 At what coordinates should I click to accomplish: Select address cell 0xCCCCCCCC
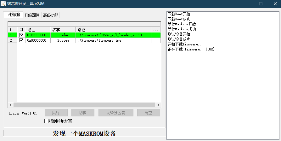click(x=38, y=35)
